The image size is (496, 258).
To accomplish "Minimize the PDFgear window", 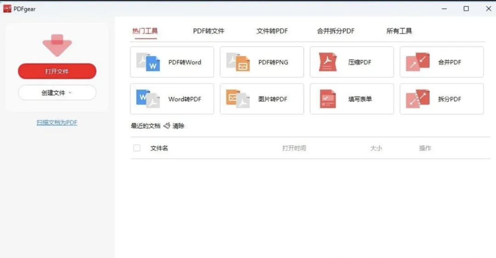I will coord(444,9).
